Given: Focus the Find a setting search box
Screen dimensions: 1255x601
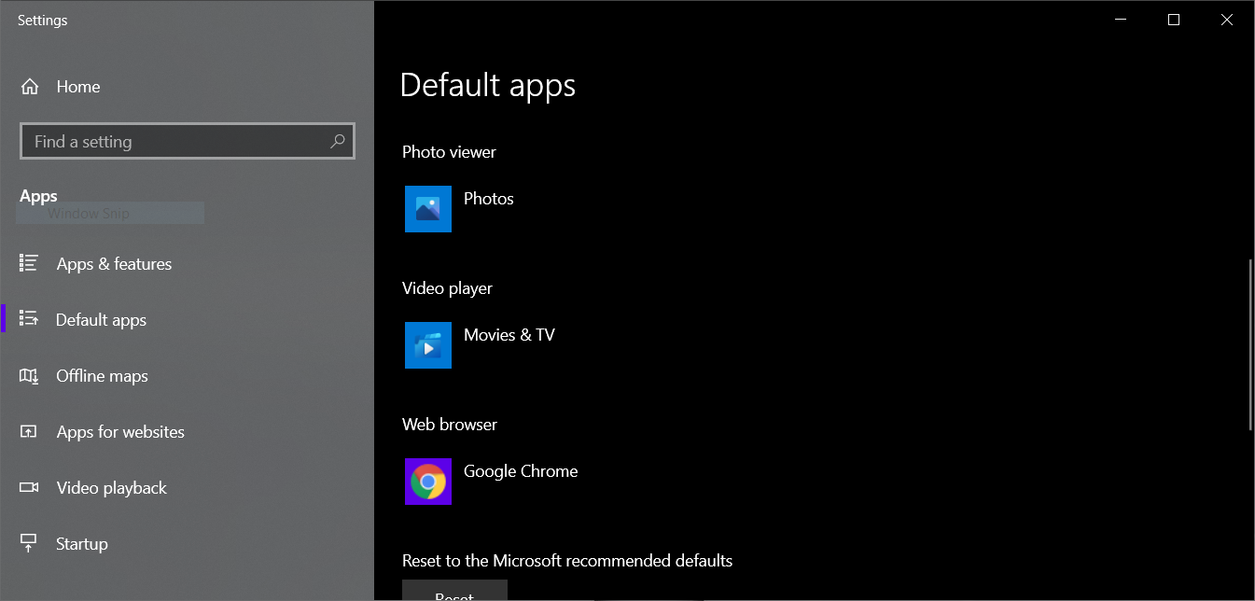Looking at the screenshot, I should (x=188, y=142).
